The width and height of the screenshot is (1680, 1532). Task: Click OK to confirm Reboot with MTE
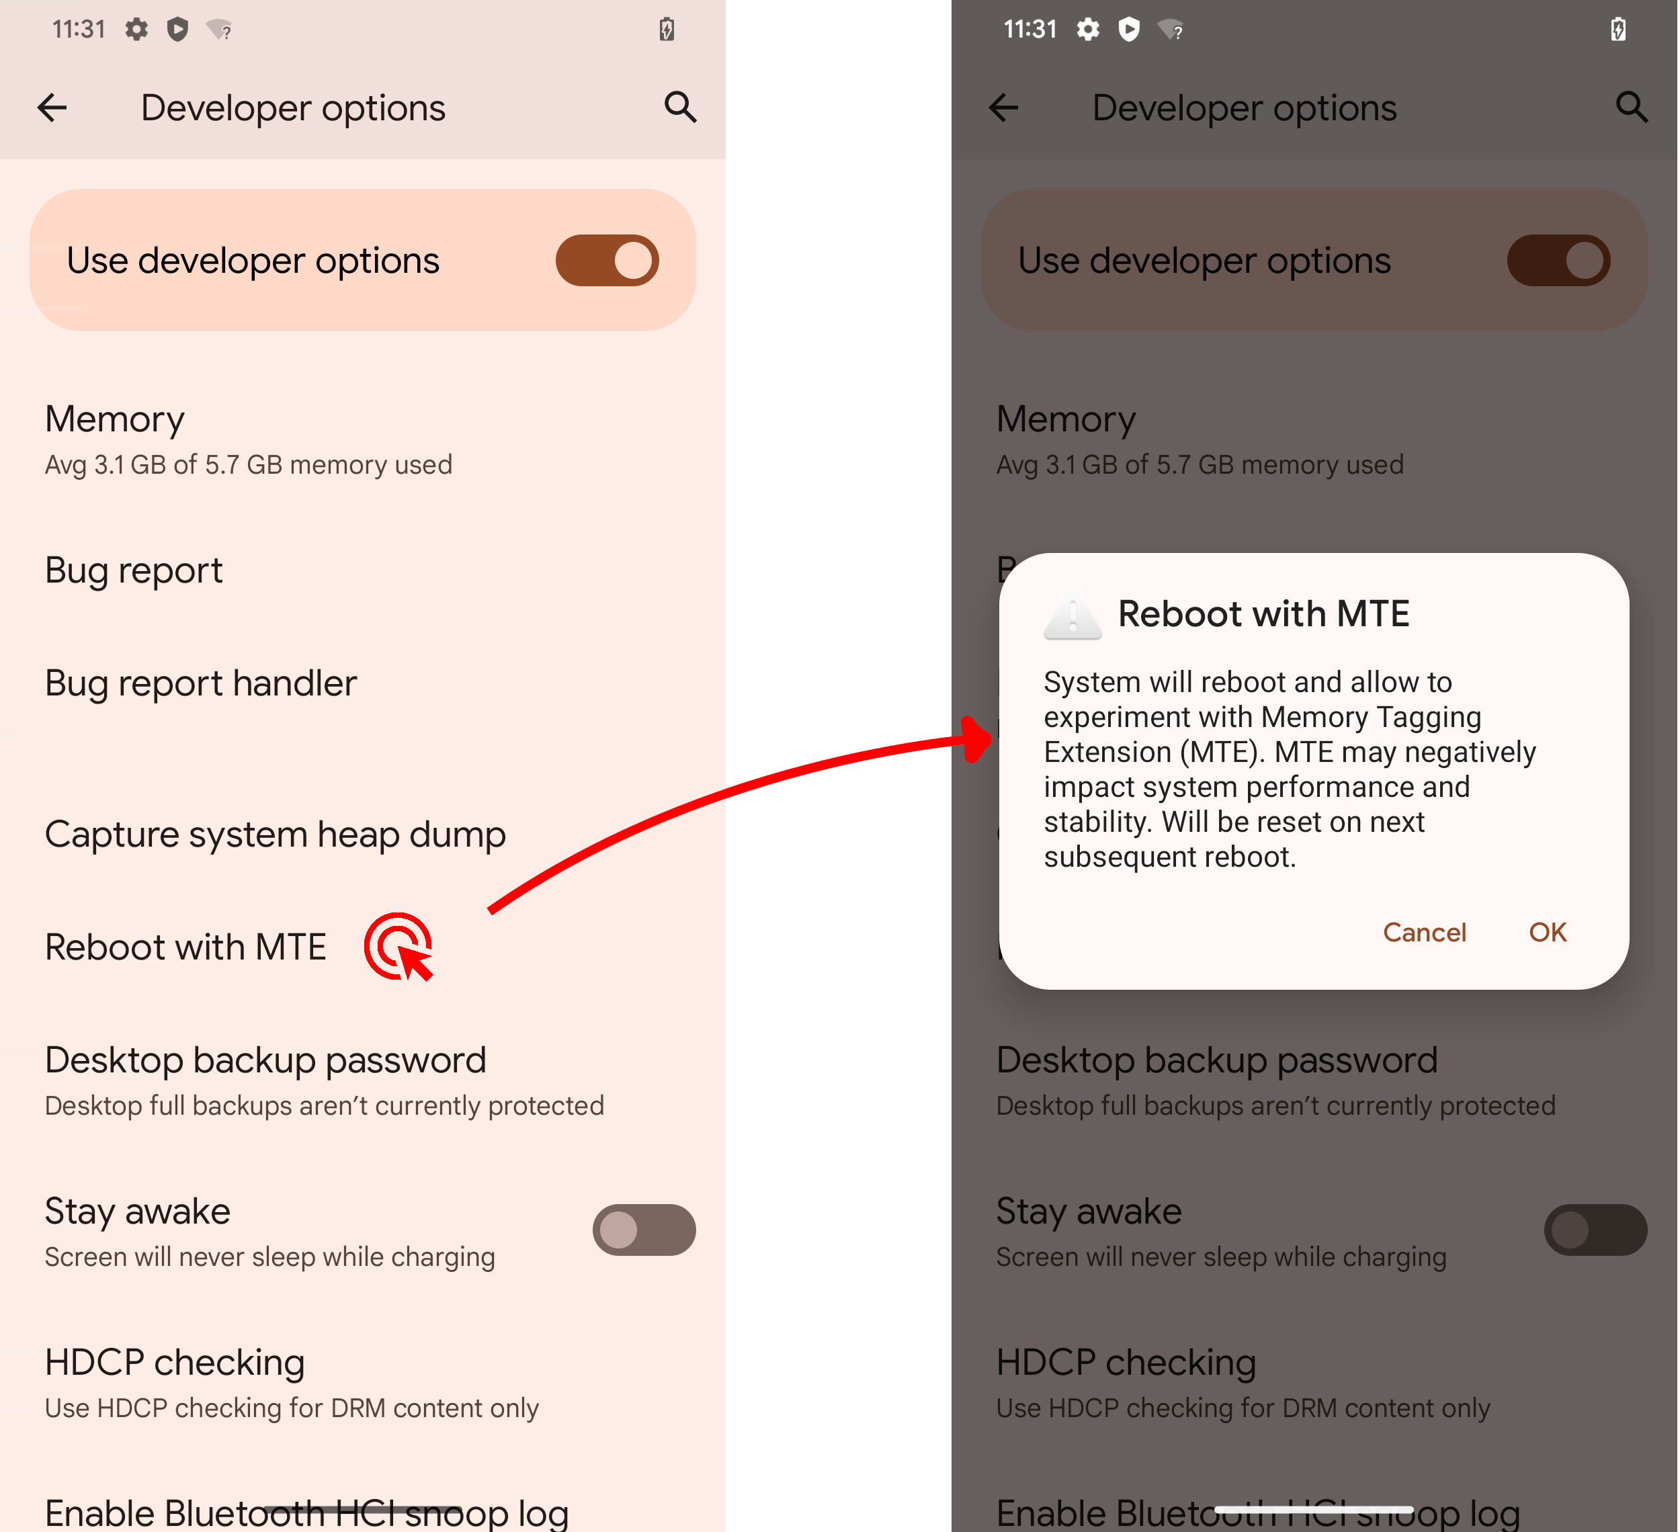1548,931
